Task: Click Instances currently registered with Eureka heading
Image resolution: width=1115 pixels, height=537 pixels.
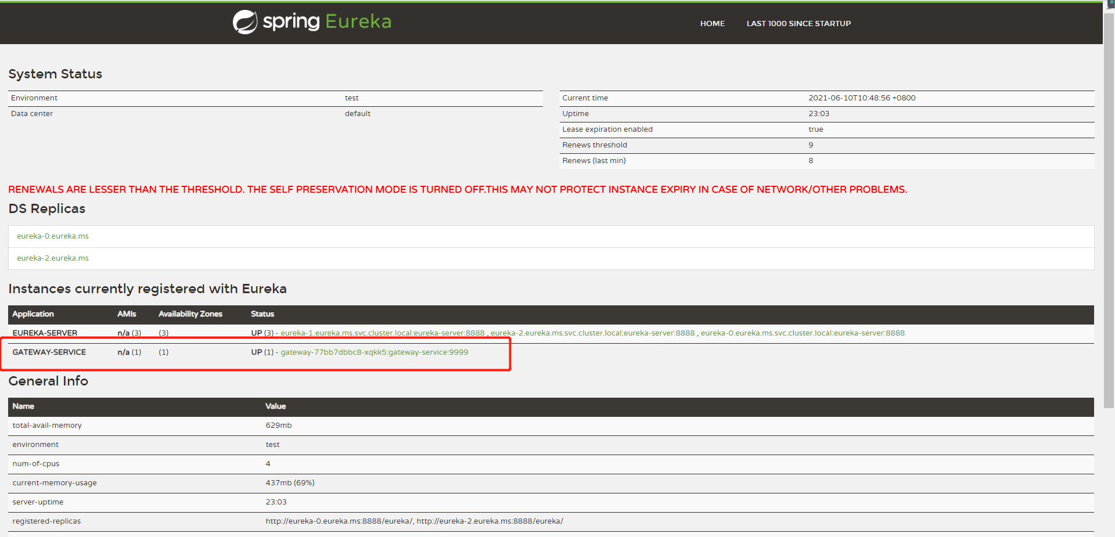Action: [x=148, y=289]
